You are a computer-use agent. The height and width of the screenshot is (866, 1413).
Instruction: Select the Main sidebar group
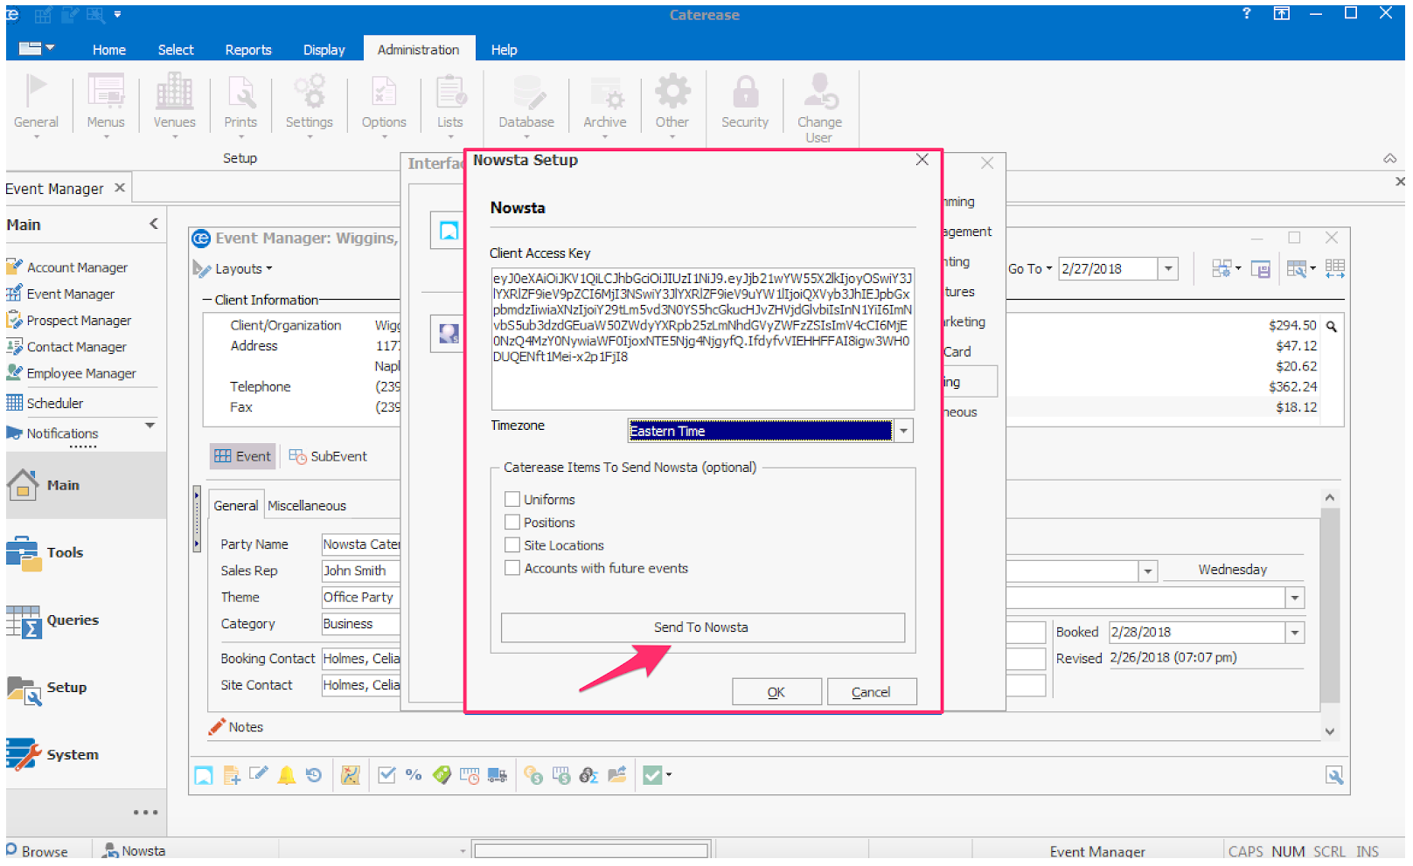coord(86,485)
